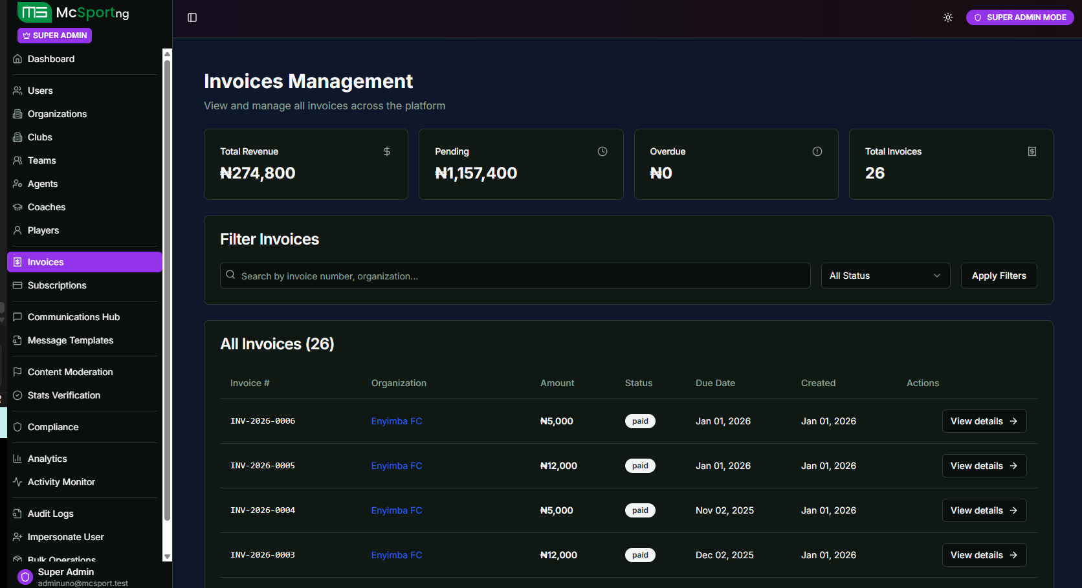Click the Super Admin avatar shield icon

pyautogui.click(x=25, y=576)
